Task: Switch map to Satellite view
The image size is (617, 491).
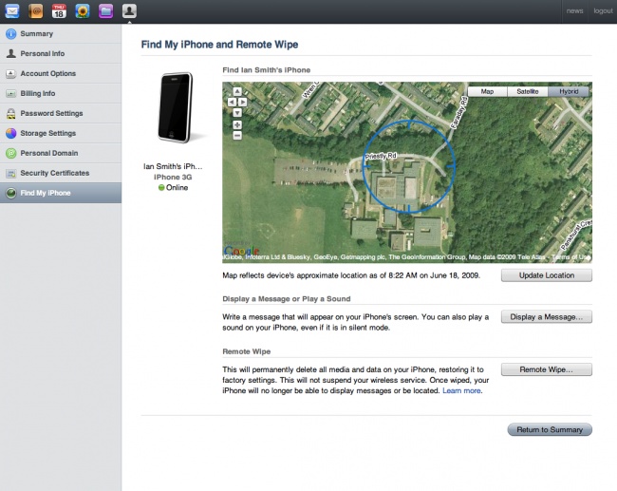Action: pyautogui.click(x=527, y=92)
